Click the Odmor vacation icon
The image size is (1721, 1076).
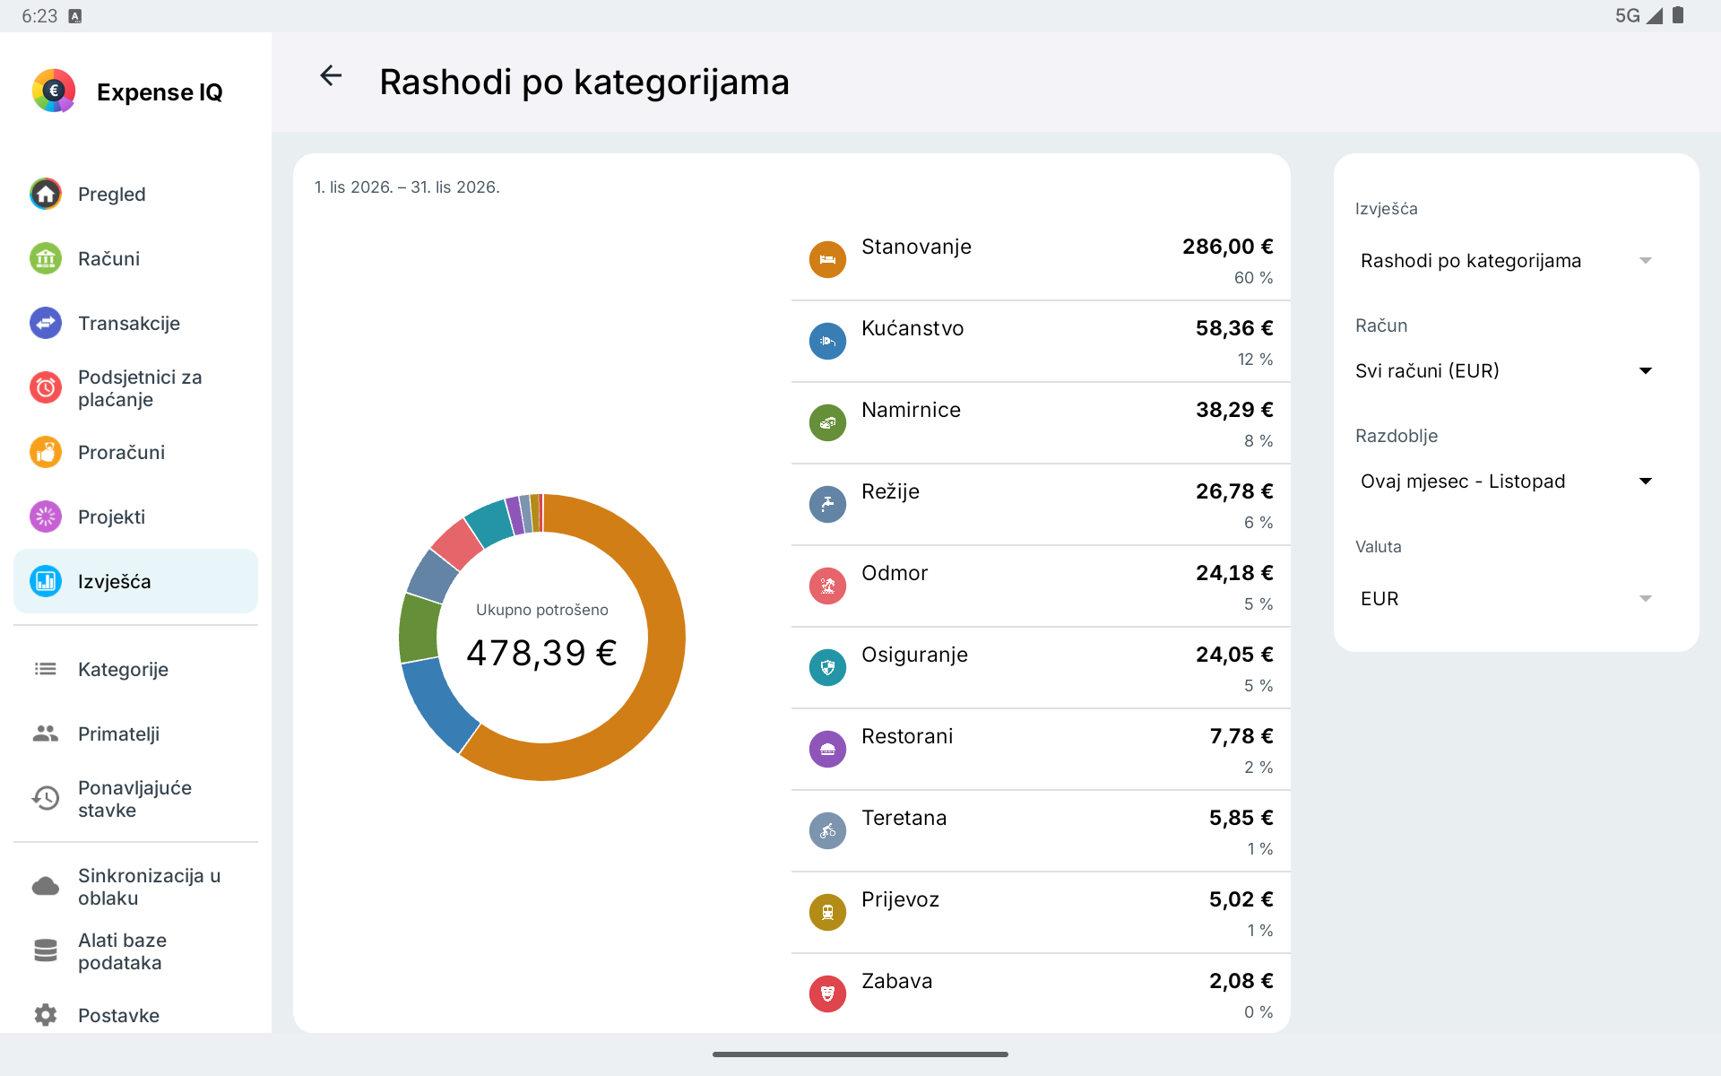pyautogui.click(x=827, y=586)
